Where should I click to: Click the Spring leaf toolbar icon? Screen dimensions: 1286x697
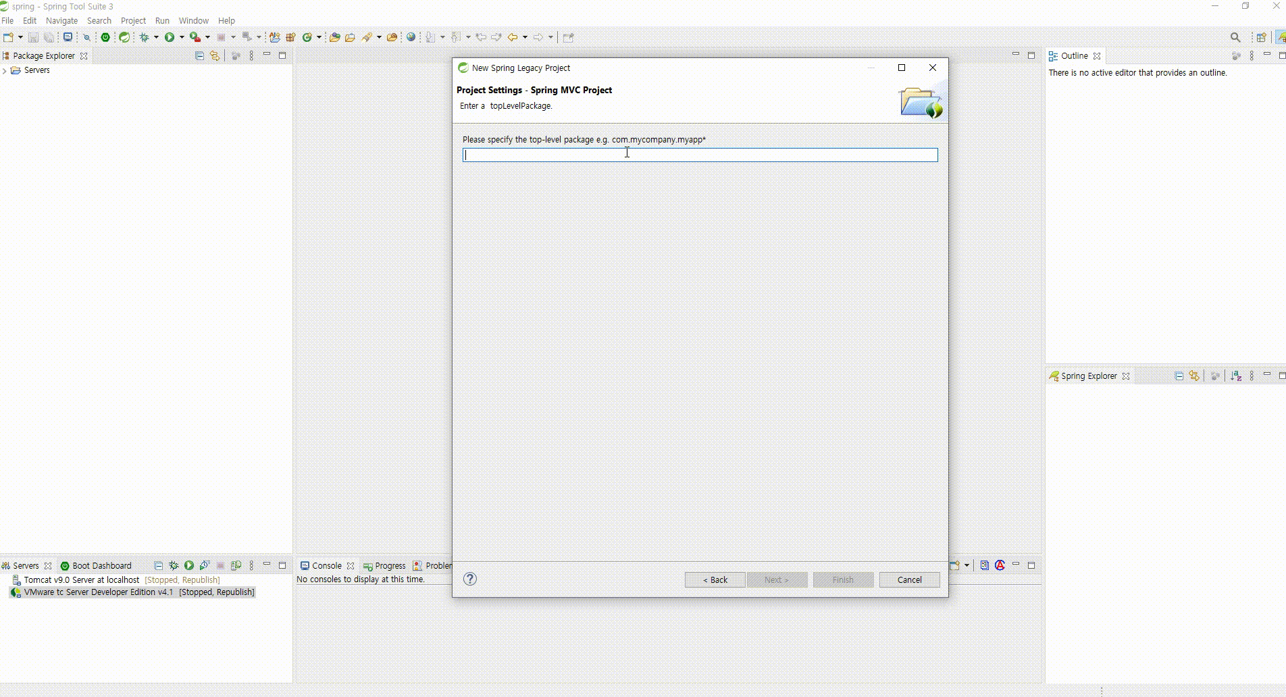124,37
